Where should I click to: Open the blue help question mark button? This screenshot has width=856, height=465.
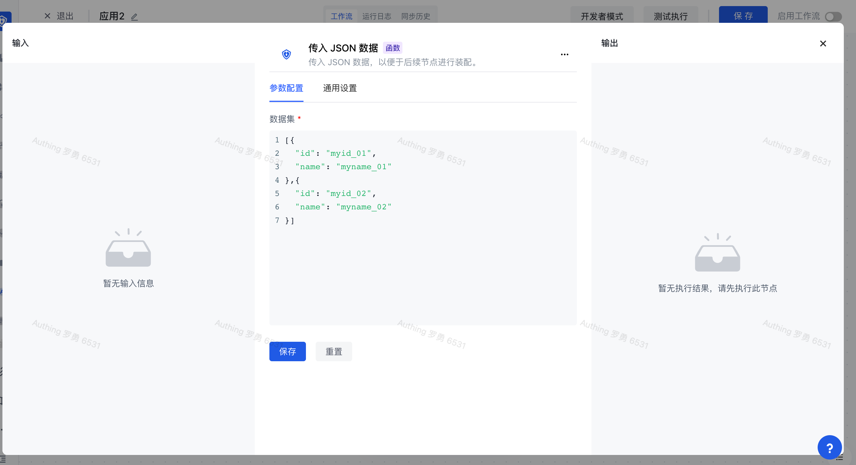coord(829,448)
